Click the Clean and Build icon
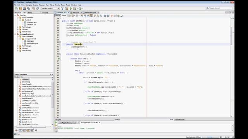The image size is (248, 139). [67, 8]
